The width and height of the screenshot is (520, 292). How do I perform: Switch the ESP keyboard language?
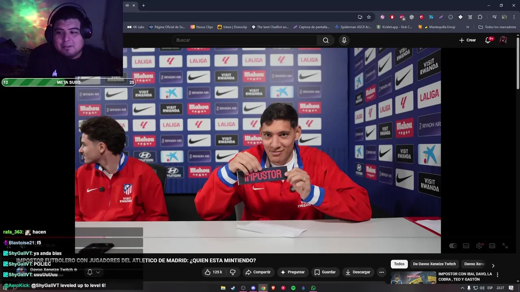[490, 288]
